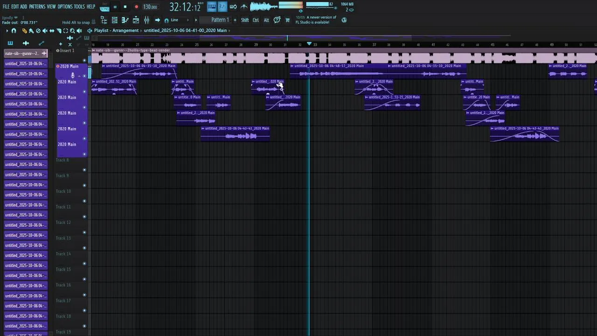Click the metronome icon
Viewport: 597px width, 336px height.
click(244, 7)
